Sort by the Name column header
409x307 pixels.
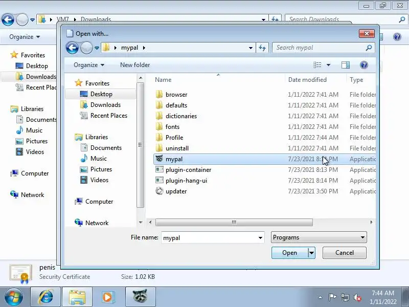(x=163, y=80)
